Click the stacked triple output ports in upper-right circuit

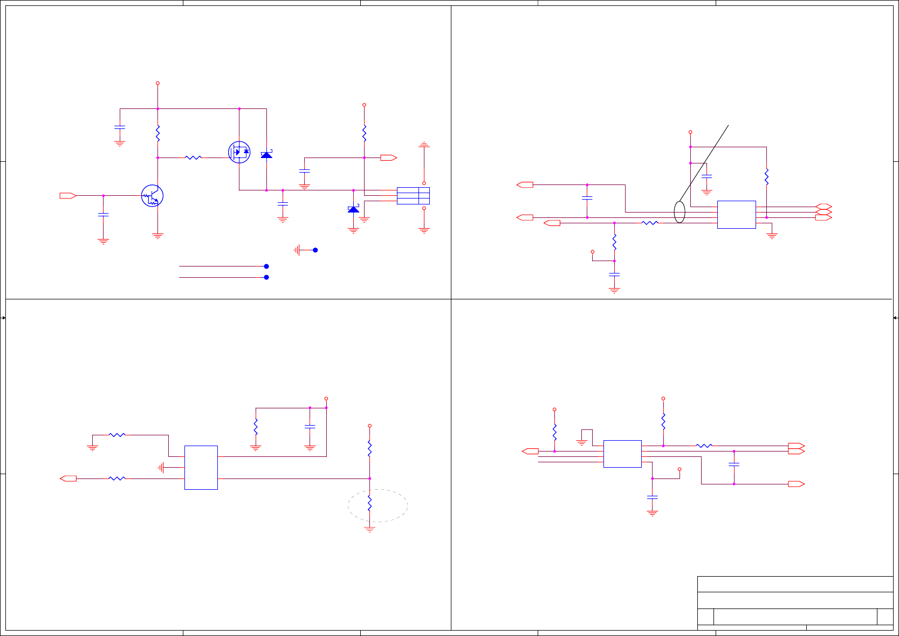click(x=823, y=213)
